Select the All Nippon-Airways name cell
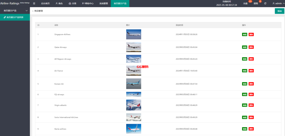This screenshot has width=285, height=136. 63,59
